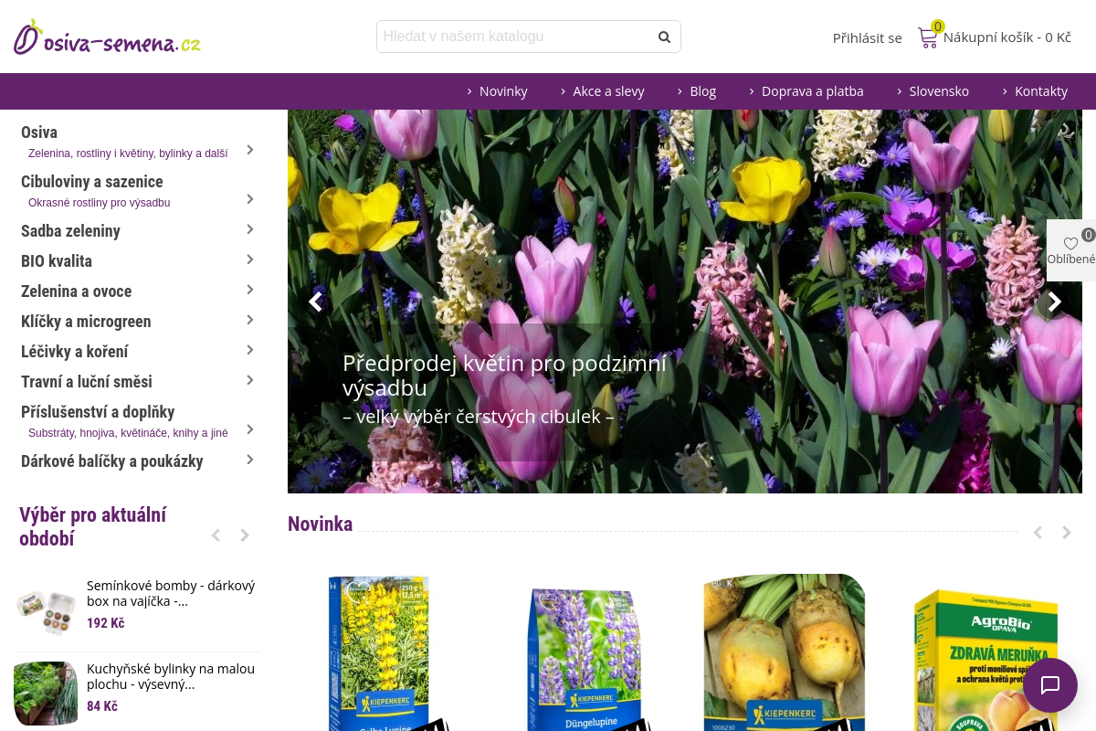Viewport: 1096px width, 731px height.
Task: Expand Dárkové balíčky a poukázky chevron
Action: [249, 460]
